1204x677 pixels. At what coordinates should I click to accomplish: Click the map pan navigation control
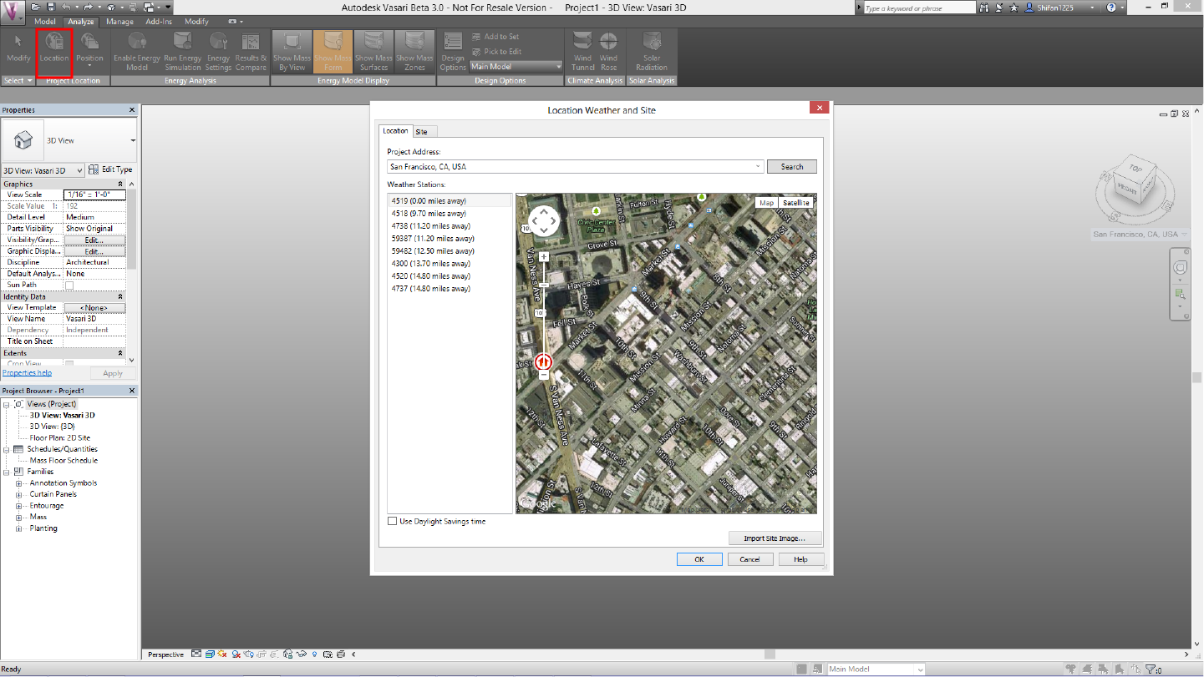click(544, 221)
